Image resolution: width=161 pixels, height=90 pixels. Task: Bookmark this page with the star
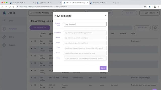(145, 7)
